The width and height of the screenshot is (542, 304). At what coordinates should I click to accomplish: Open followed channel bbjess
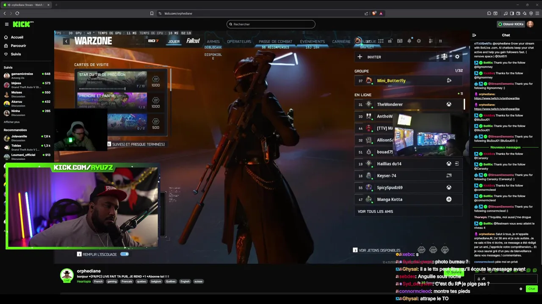pos(27,85)
